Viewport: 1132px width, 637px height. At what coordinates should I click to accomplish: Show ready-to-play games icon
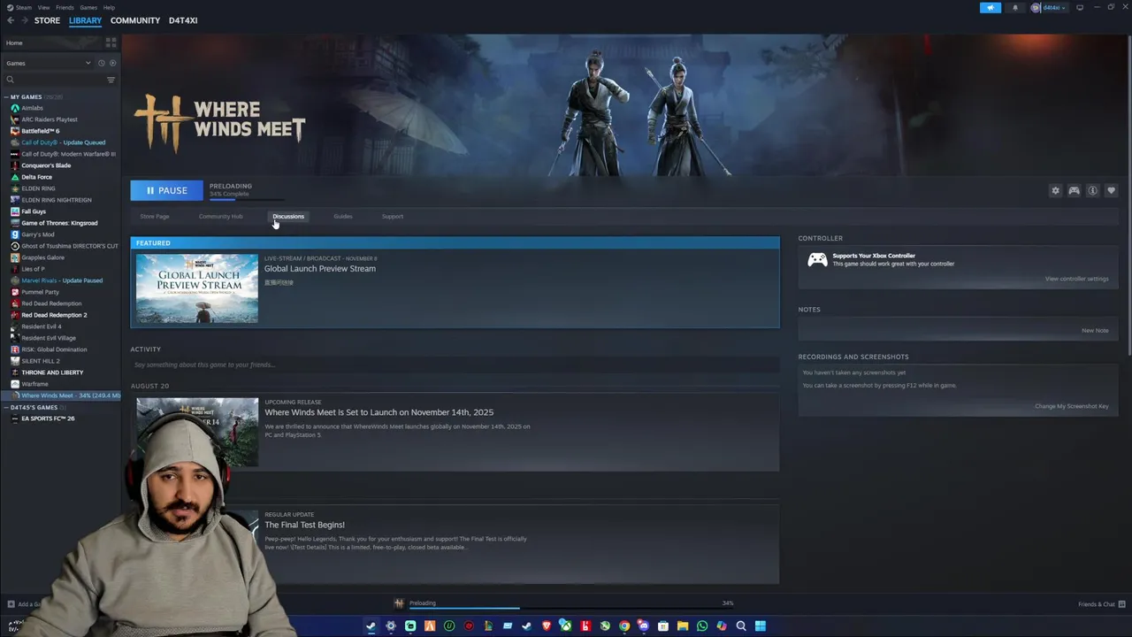(x=111, y=63)
